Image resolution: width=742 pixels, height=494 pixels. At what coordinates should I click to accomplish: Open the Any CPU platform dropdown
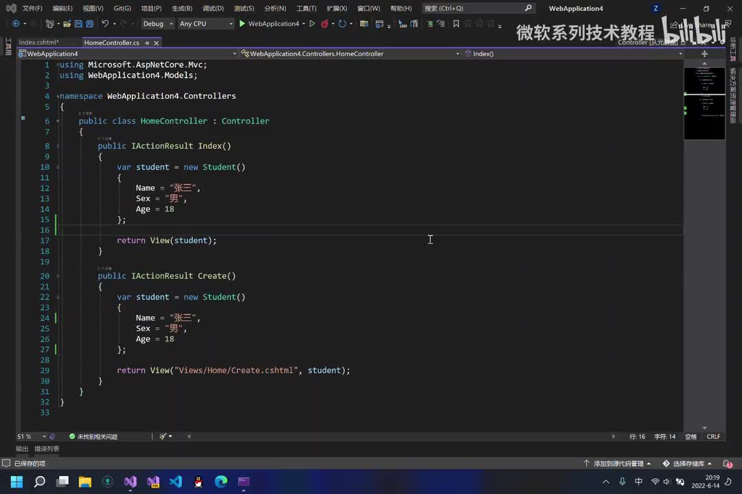206,23
